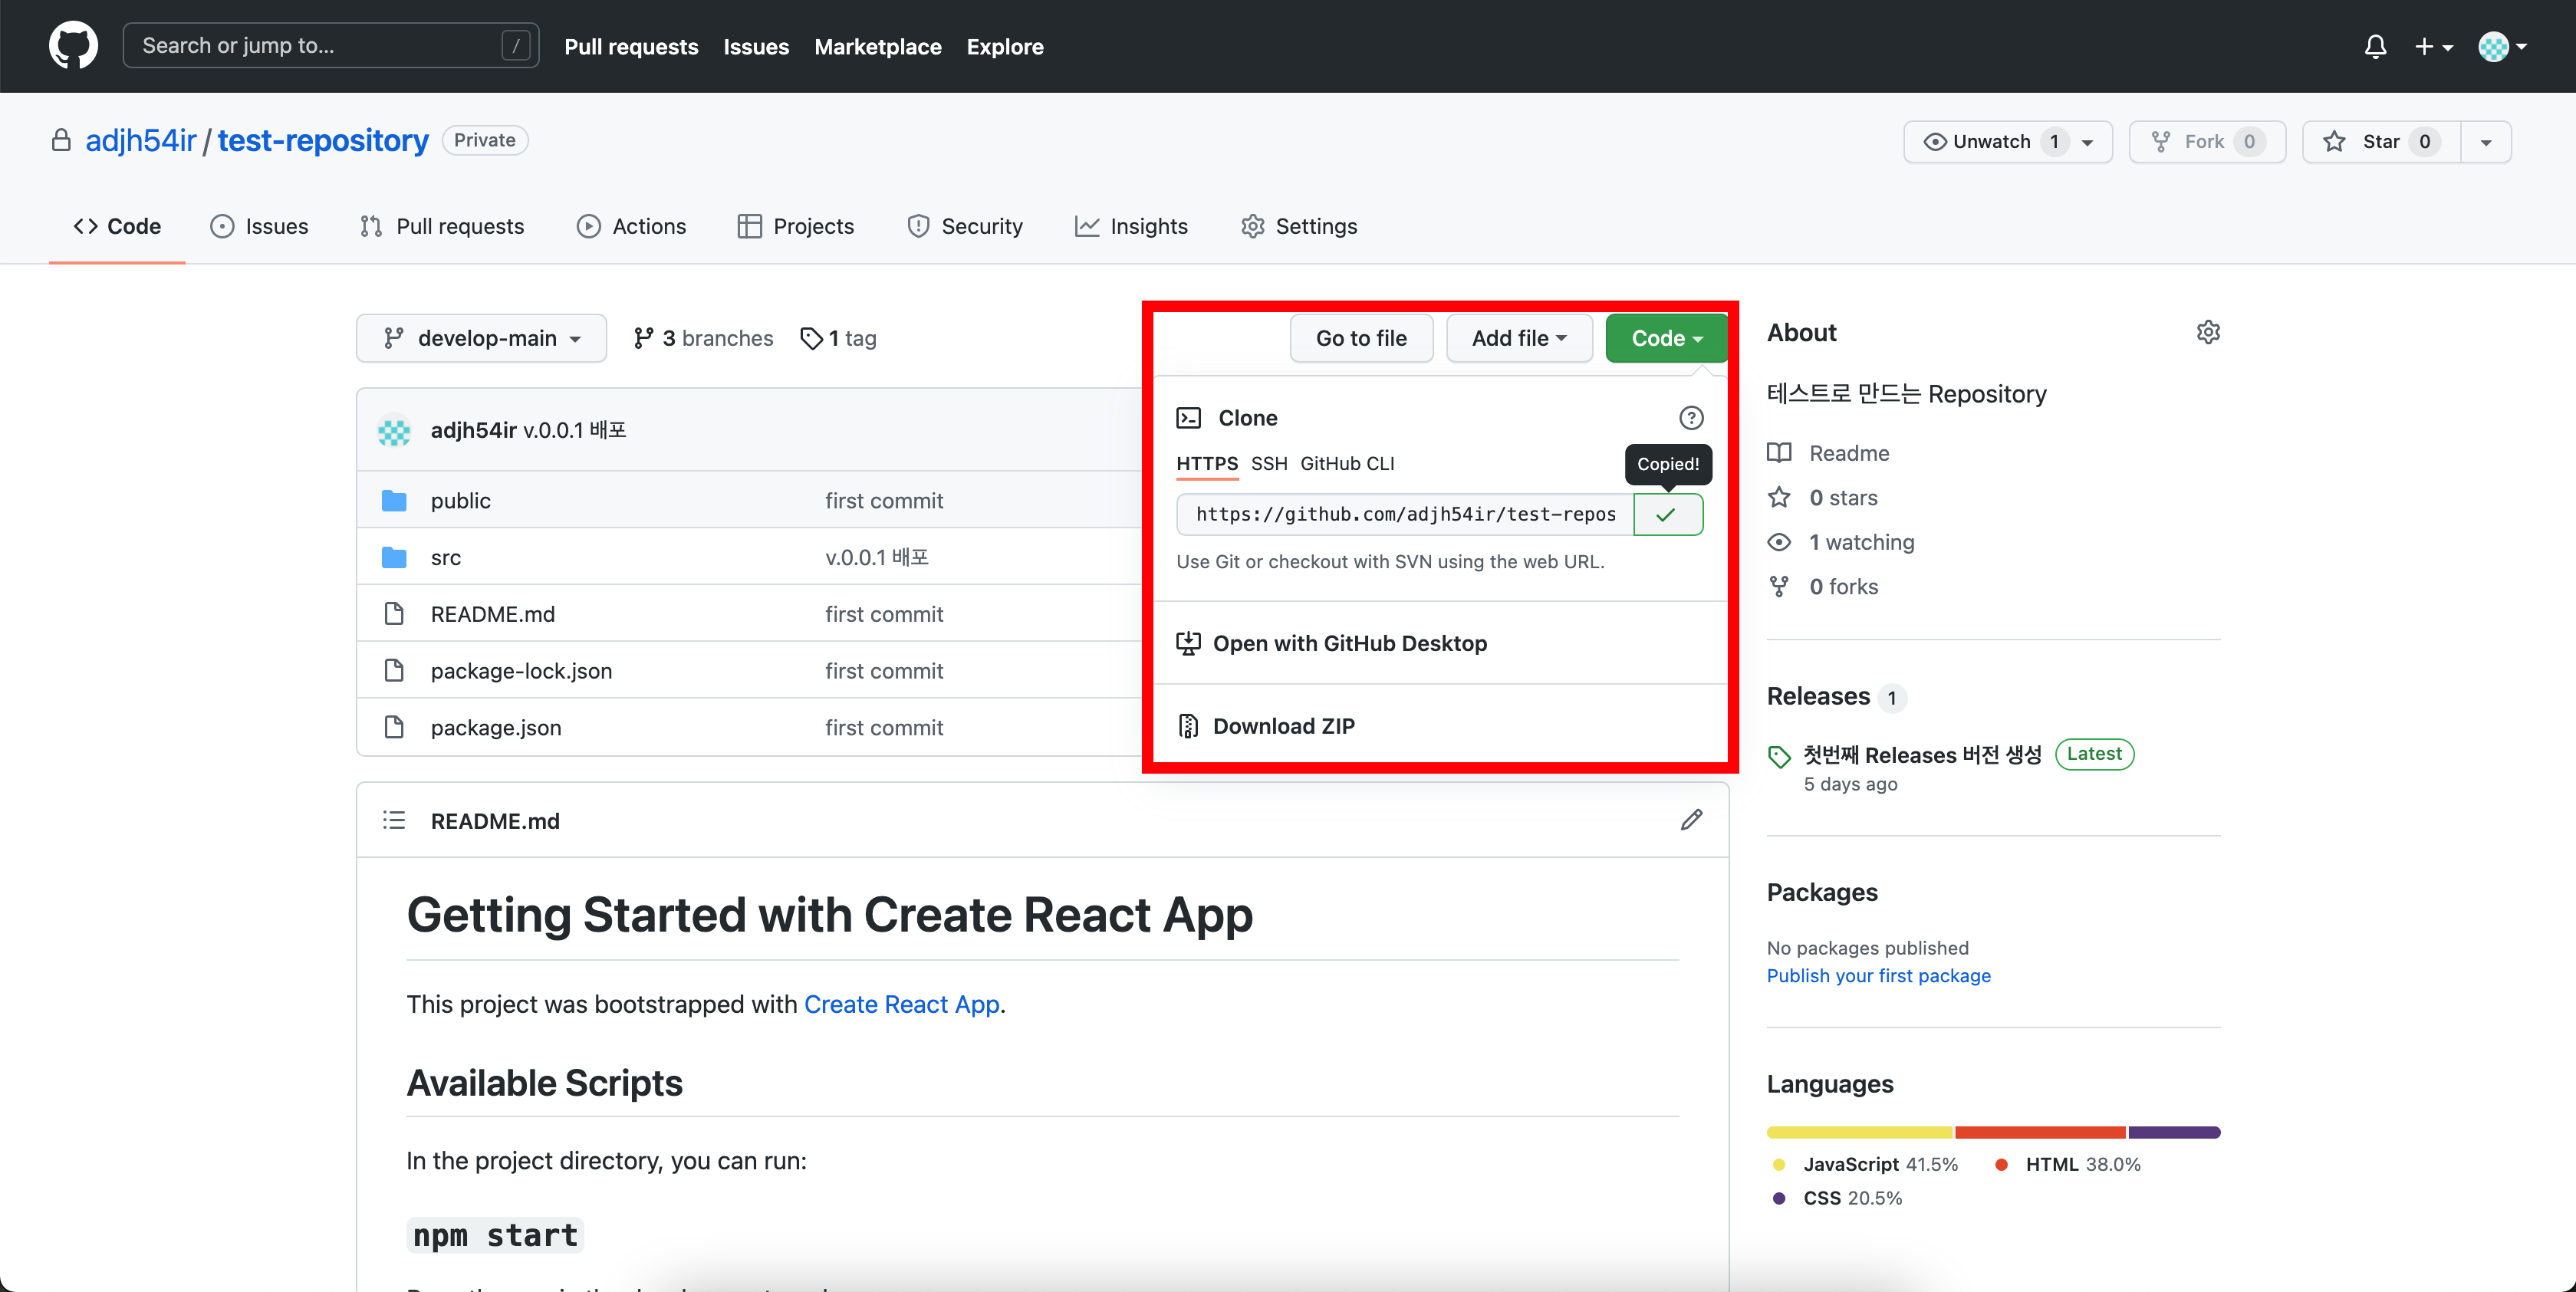Toggle the green Code dropdown button
The width and height of the screenshot is (2576, 1292).
tap(1666, 338)
